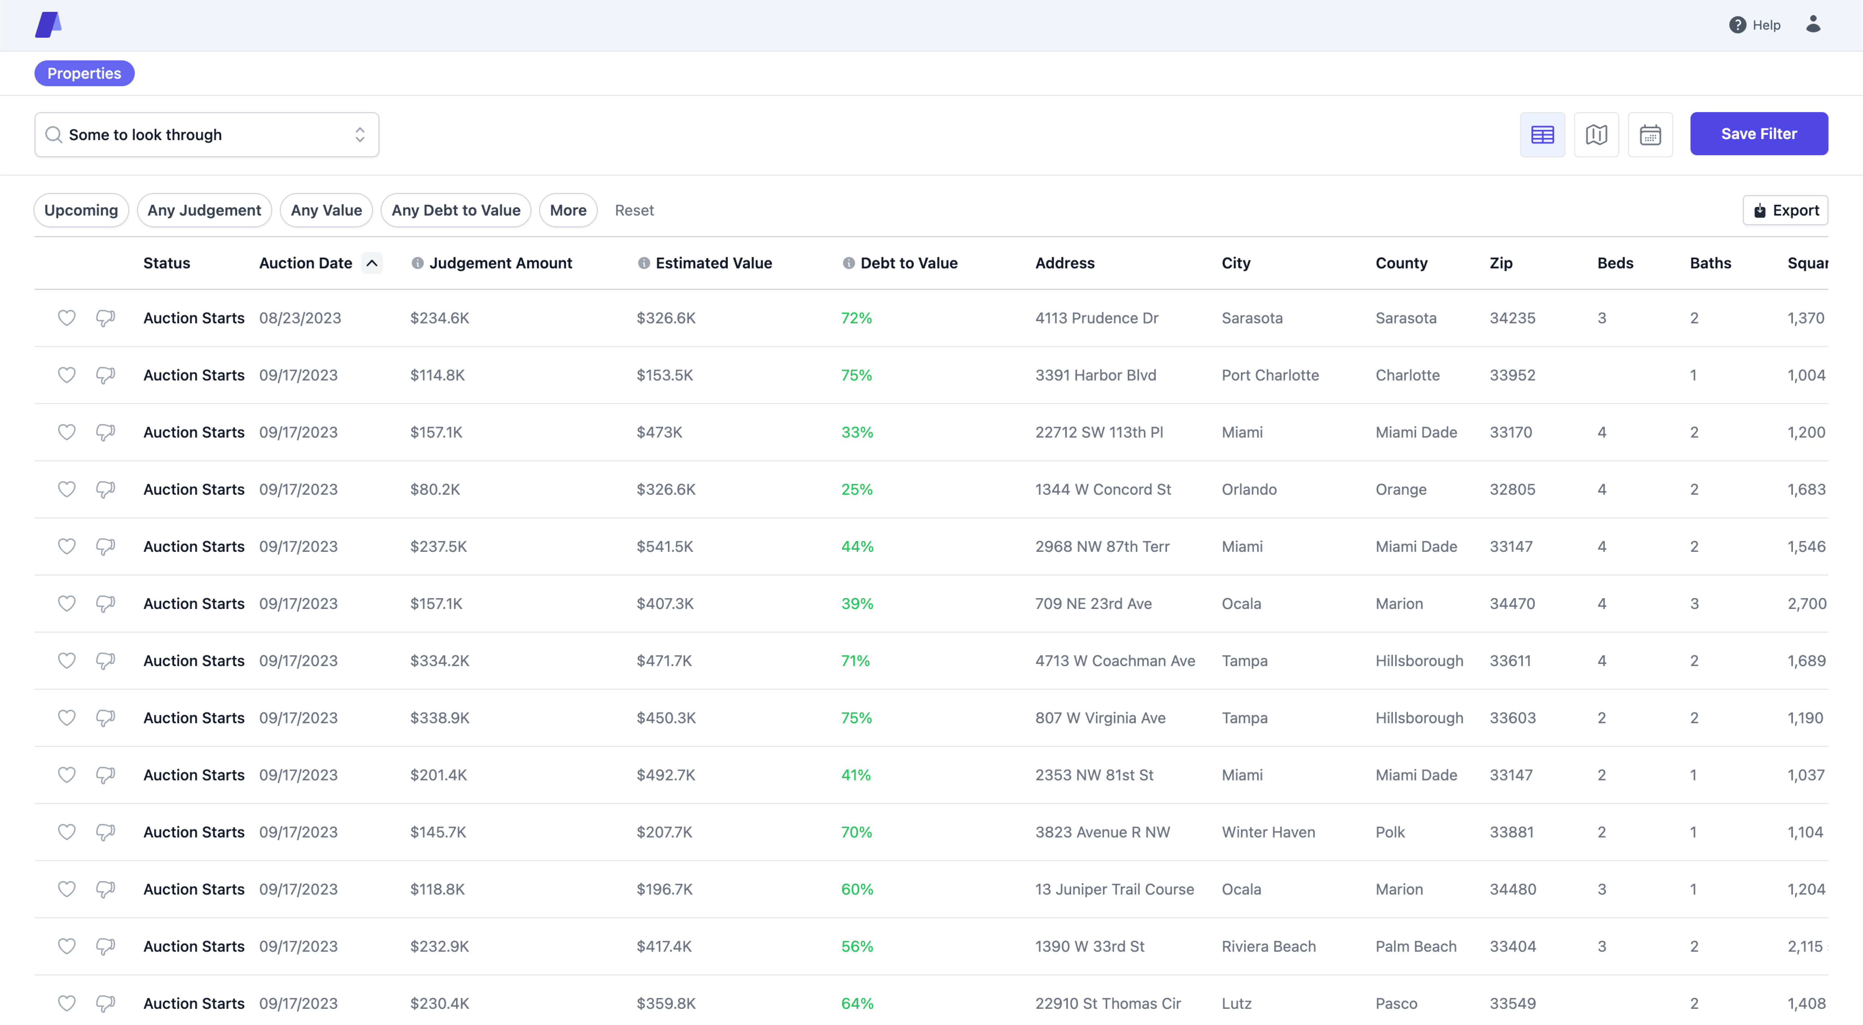
Task: Export the property list
Action: (x=1785, y=210)
